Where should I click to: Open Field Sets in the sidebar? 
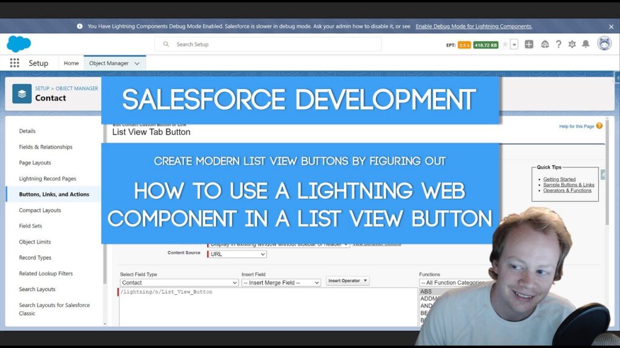[x=30, y=226]
